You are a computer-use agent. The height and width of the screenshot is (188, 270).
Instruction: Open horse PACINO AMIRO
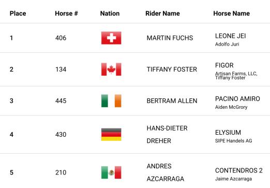coord(237,99)
